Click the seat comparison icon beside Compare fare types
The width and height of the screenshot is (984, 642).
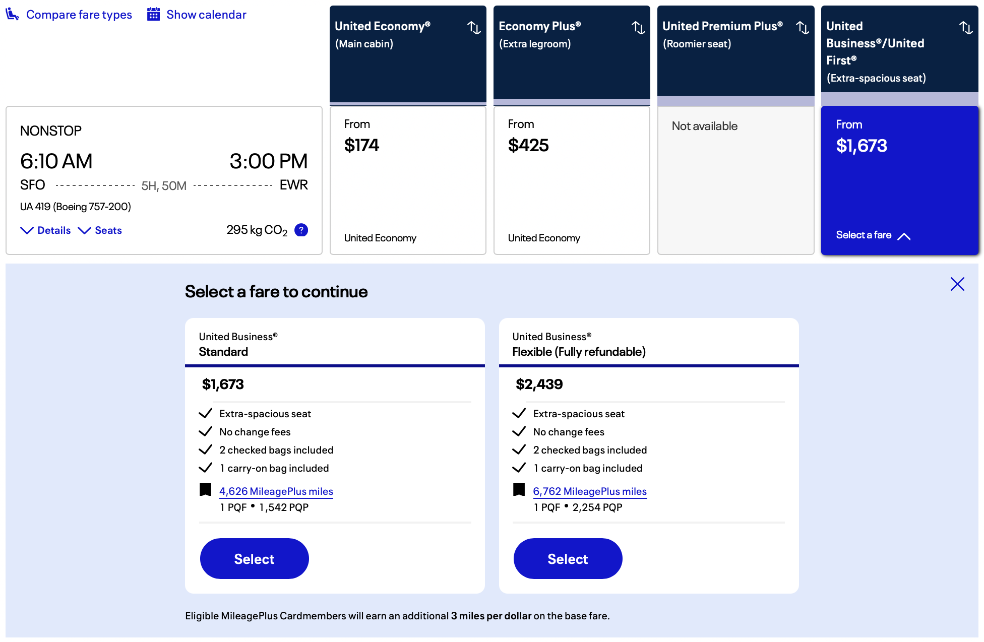click(11, 14)
